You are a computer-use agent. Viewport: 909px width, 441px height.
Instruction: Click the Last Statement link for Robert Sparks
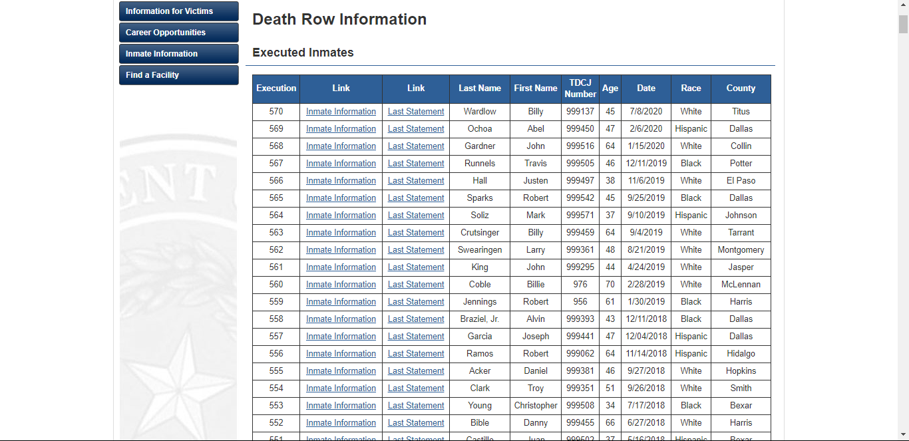416,198
